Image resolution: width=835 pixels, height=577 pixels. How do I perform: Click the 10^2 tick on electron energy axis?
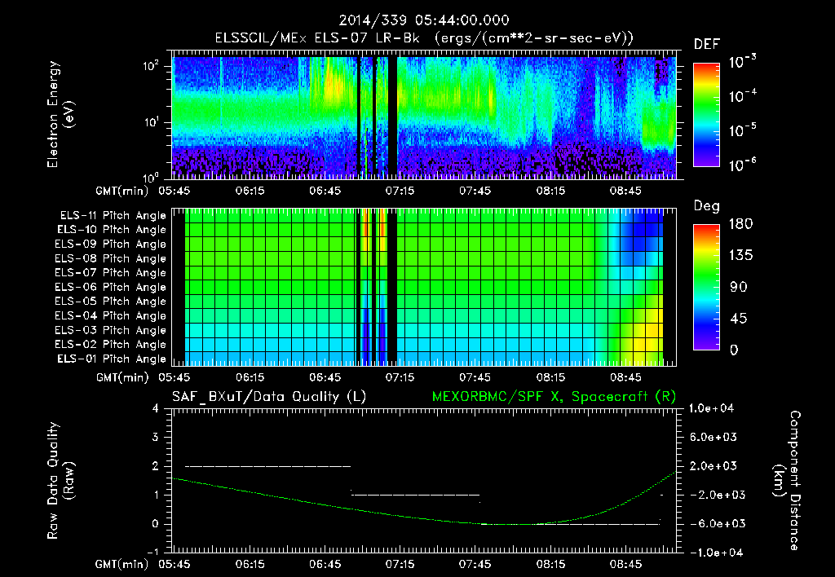coord(151,66)
